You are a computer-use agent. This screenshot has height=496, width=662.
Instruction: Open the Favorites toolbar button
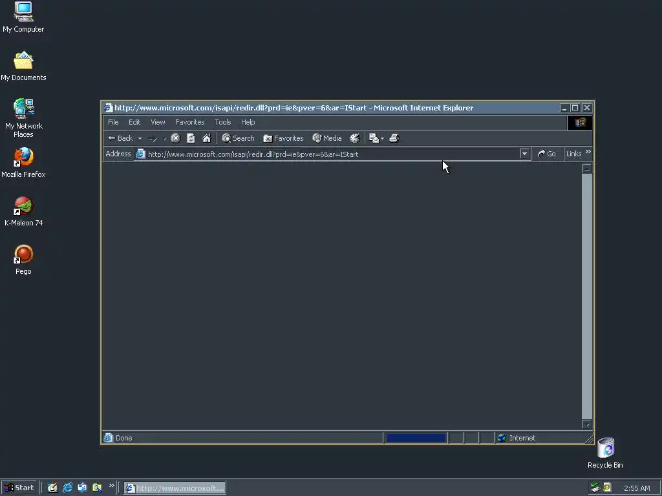pyautogui.click(x=283, y=138)
